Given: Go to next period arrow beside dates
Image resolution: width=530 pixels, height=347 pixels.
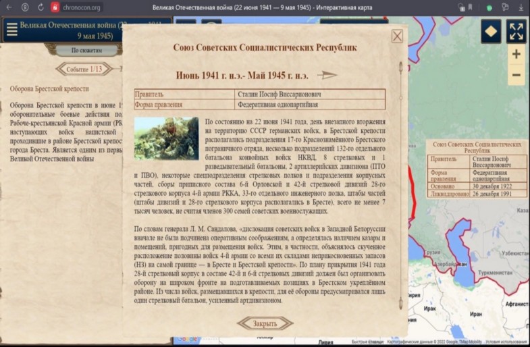Looking at the screenshot, I should (x=327, y=75).
